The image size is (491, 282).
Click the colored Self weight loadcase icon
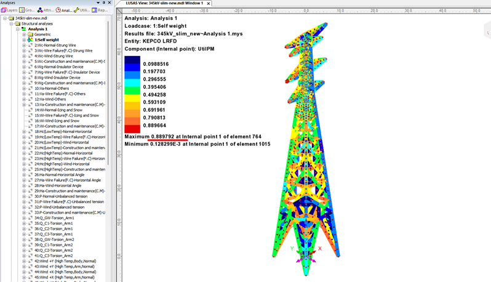[30, 40]
